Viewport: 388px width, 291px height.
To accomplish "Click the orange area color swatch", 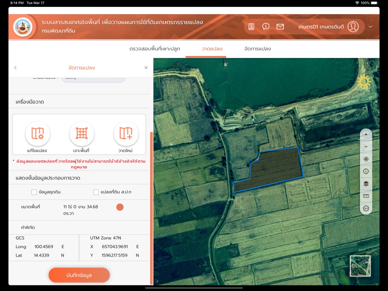I will (x=120, y=207).
